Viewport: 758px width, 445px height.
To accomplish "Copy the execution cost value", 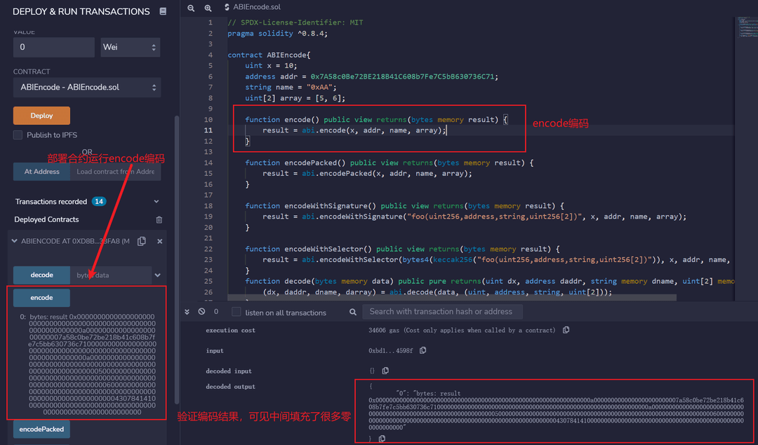I will [x=566, y=330].
